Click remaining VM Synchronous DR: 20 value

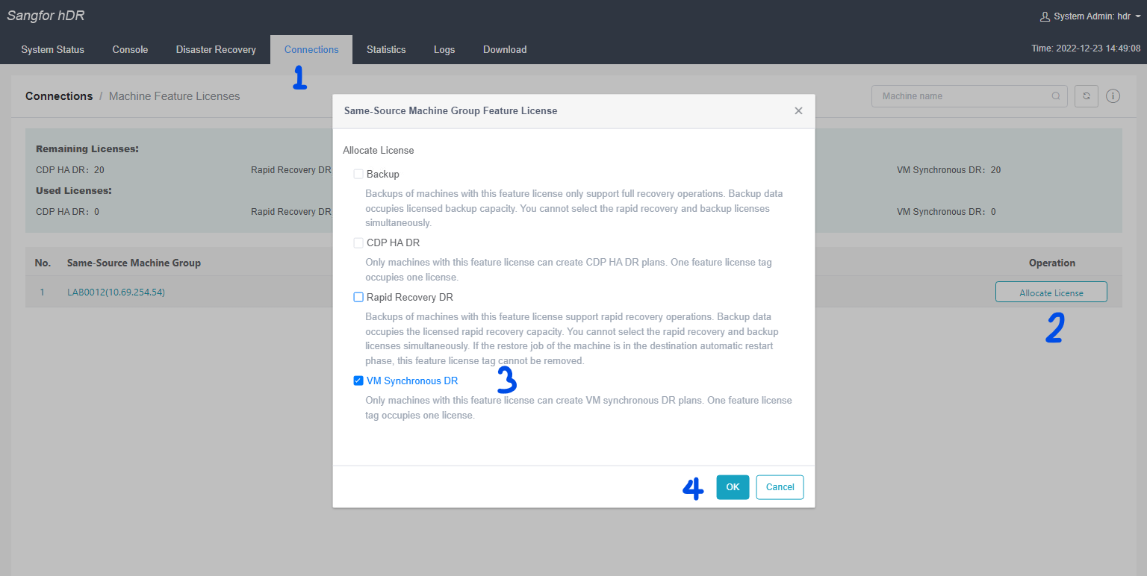pos(948,170)
